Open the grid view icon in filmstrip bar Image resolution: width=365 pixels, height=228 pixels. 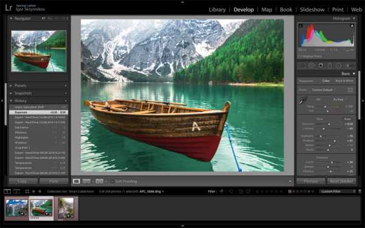(27, 192)
